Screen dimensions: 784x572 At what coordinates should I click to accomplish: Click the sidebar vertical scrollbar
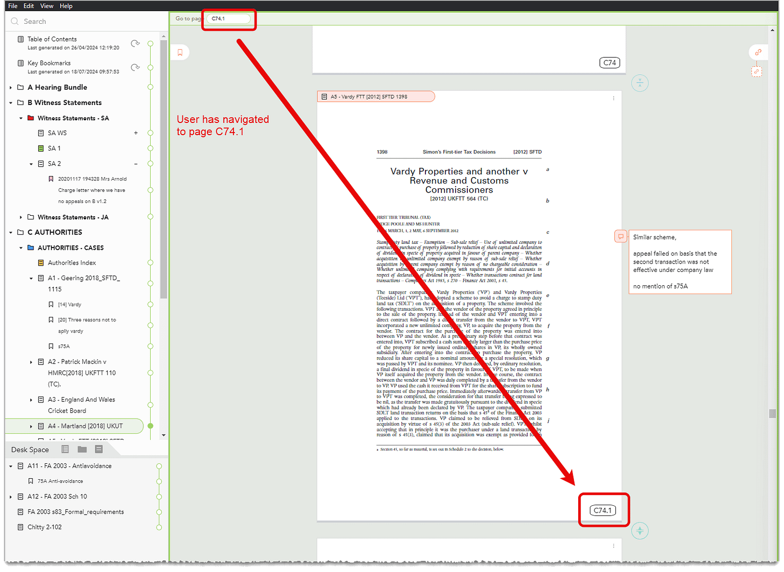tap(163, 169)
